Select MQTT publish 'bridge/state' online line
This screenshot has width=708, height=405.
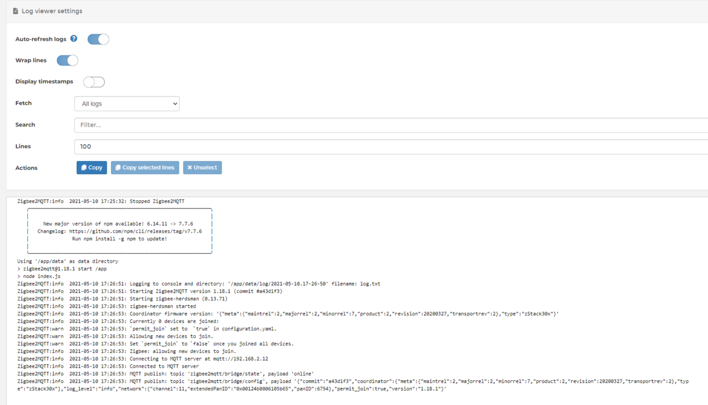pos(166,374)
